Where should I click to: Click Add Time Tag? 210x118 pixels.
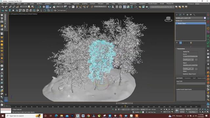pyautogui.click(x=152, y=112)
